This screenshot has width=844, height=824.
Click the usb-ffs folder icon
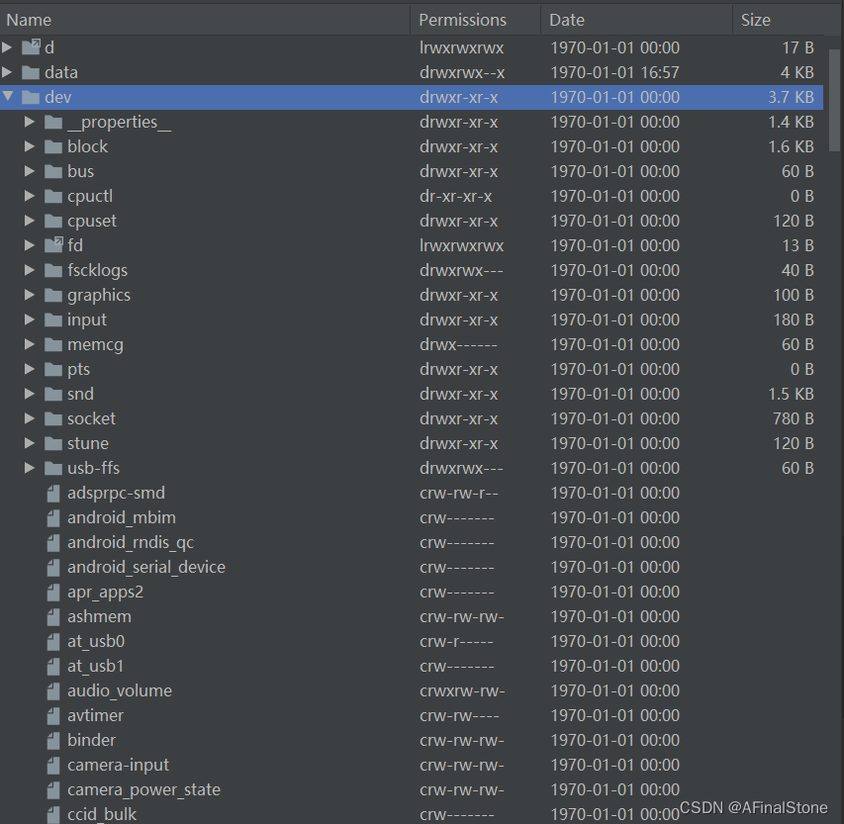pos(53,469)
